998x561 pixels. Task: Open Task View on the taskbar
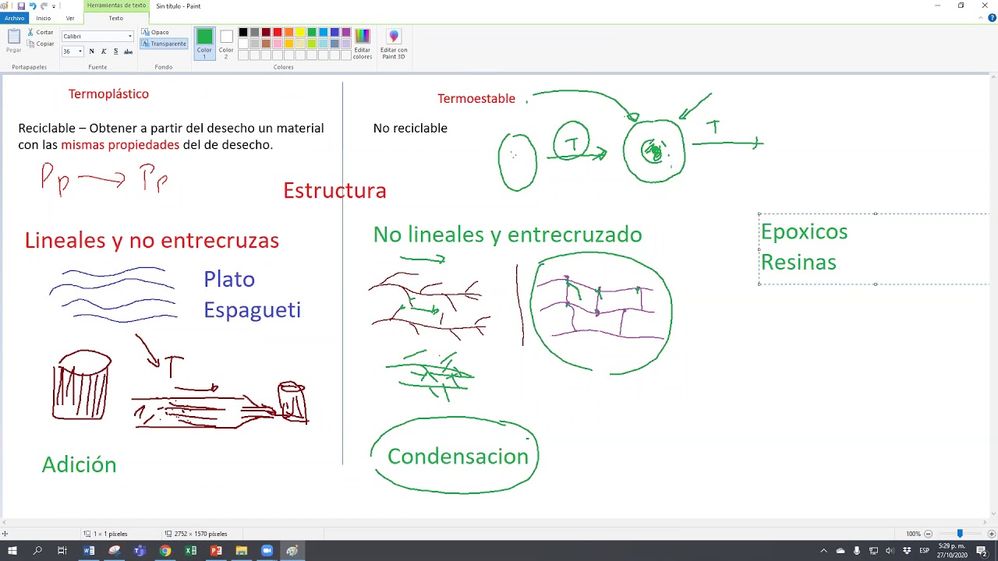click(62, 551)
